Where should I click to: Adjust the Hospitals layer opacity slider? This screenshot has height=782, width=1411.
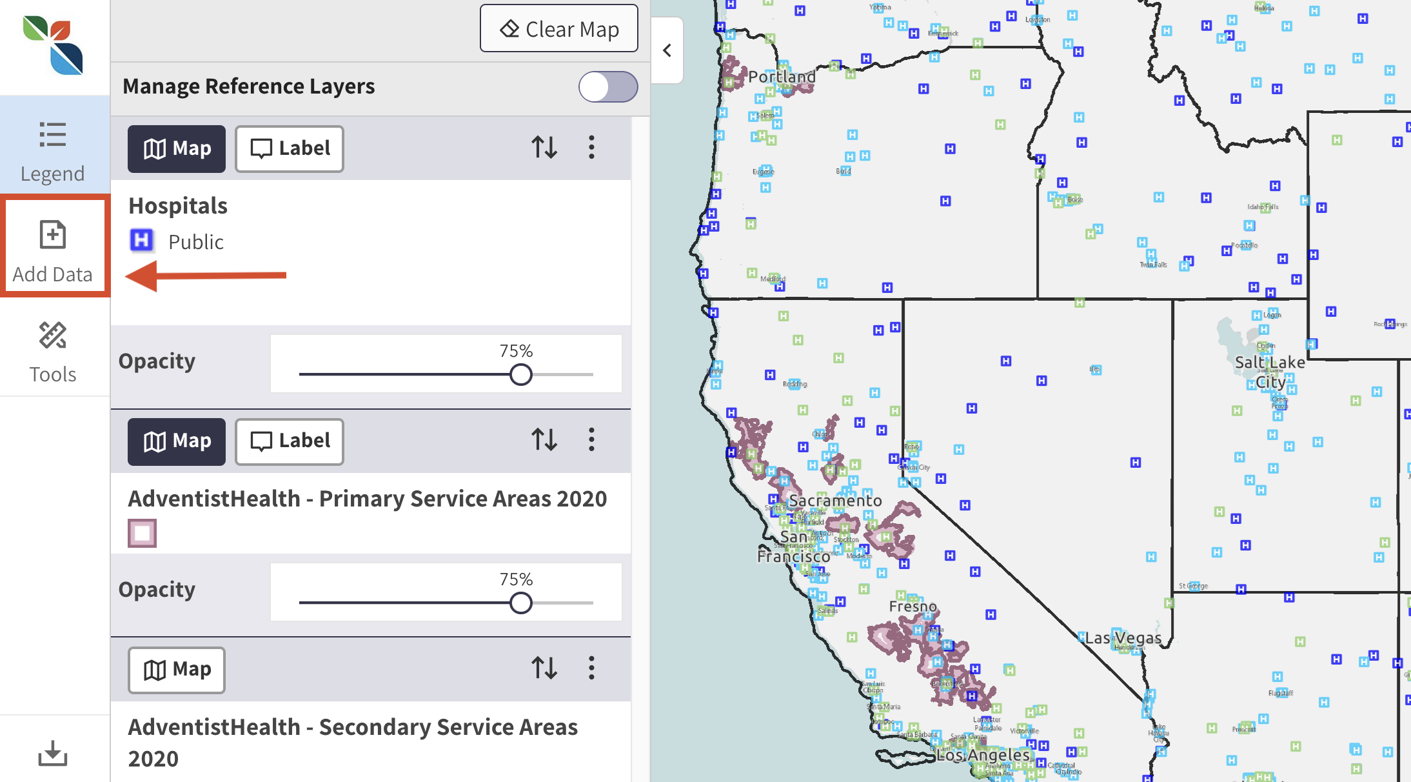(520, 374)
